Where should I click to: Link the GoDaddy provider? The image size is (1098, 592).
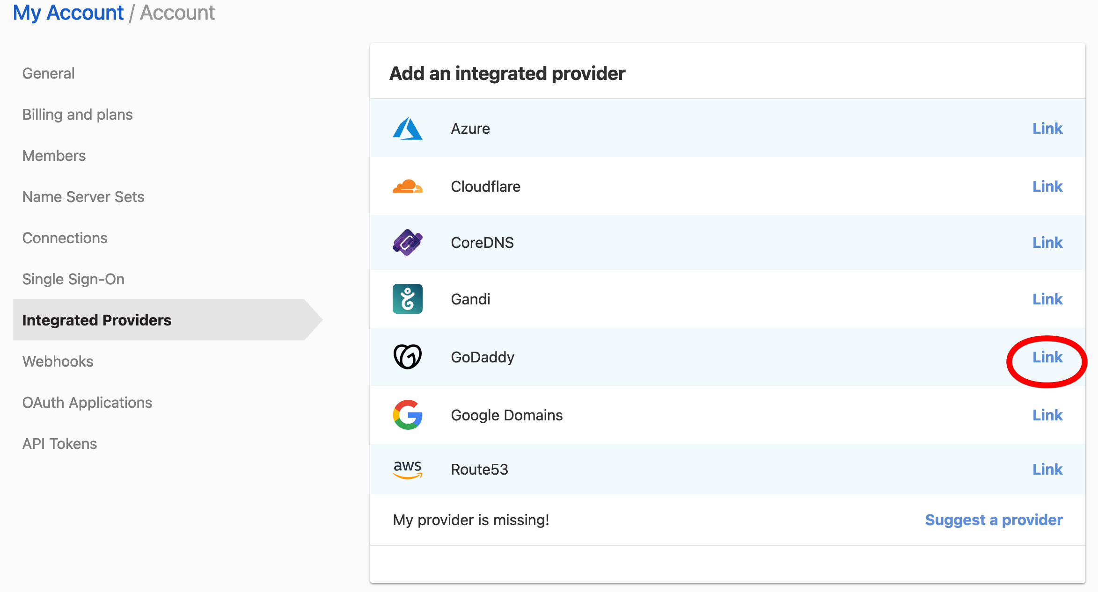(x=1047, y=357)
